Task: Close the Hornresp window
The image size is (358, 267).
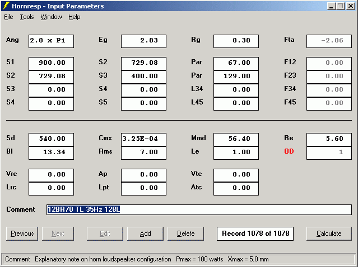Action: click(351, 6)
